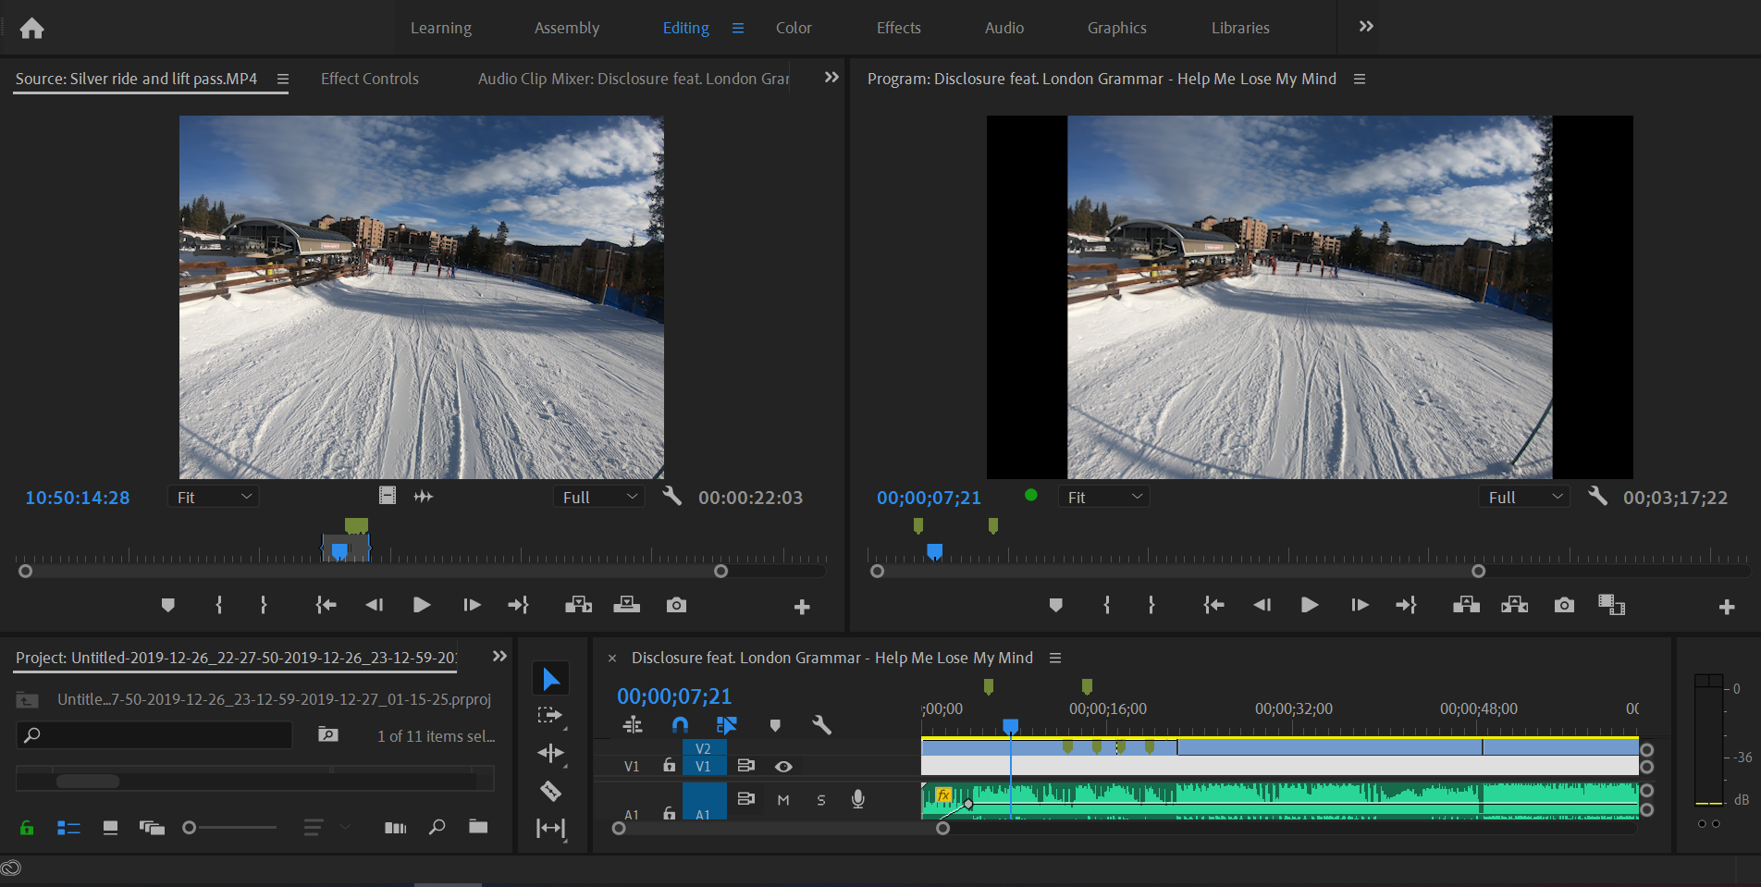Hide the V1 track output with the eye toggle

[x=783, y=766]
